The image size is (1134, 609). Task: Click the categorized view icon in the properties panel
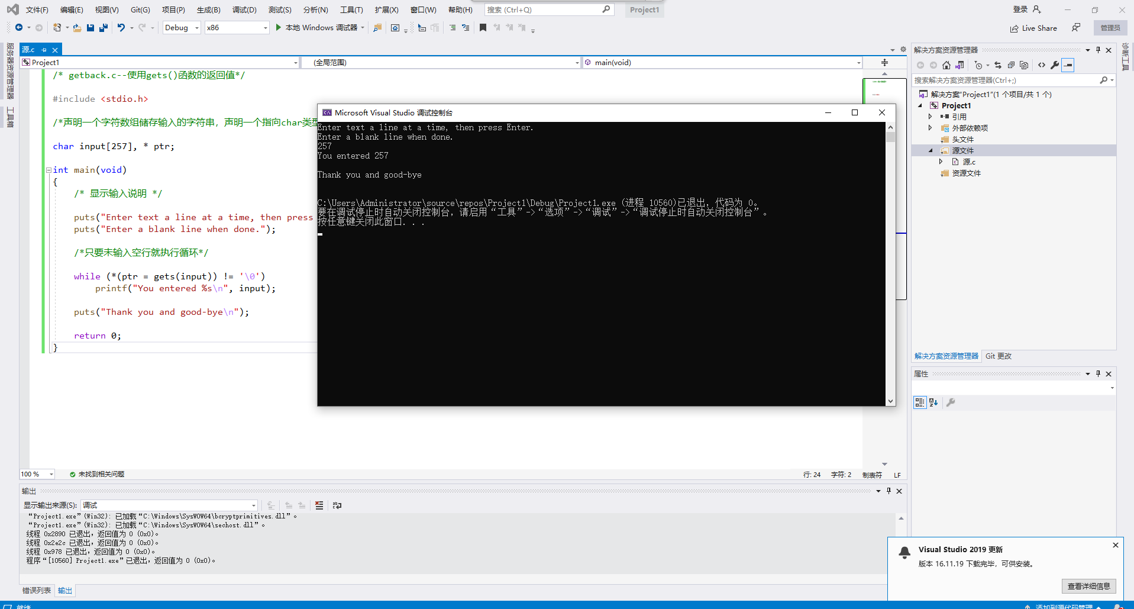(x=919, y=402)
